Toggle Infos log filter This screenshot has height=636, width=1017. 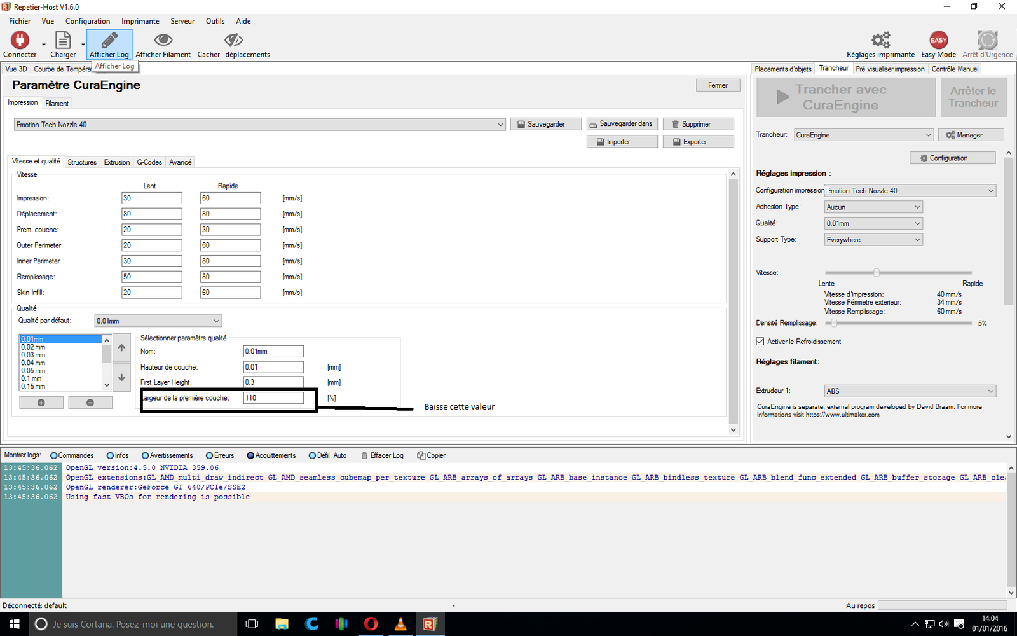point(110,455)
